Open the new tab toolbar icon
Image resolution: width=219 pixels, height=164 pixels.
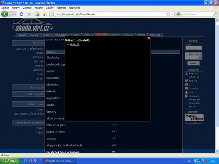click(37, 14)
